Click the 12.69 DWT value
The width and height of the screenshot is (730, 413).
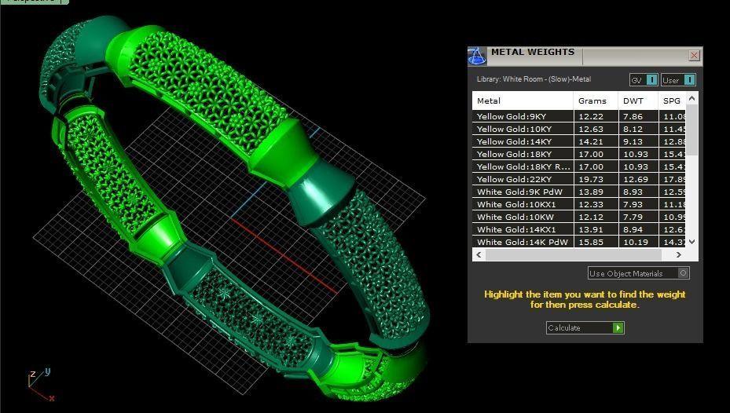[636, 179]
